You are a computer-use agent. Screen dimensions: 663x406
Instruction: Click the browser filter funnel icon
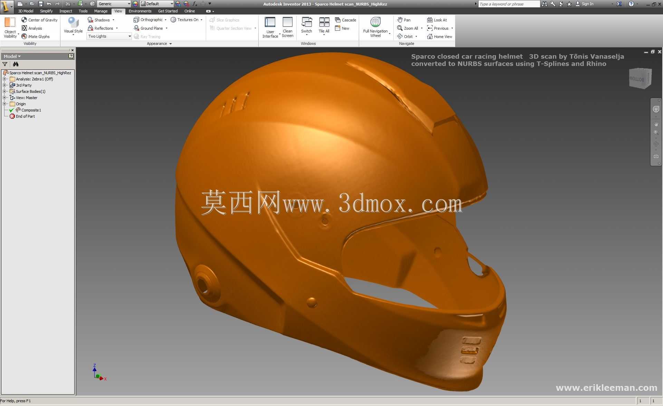tap(5, 64)
